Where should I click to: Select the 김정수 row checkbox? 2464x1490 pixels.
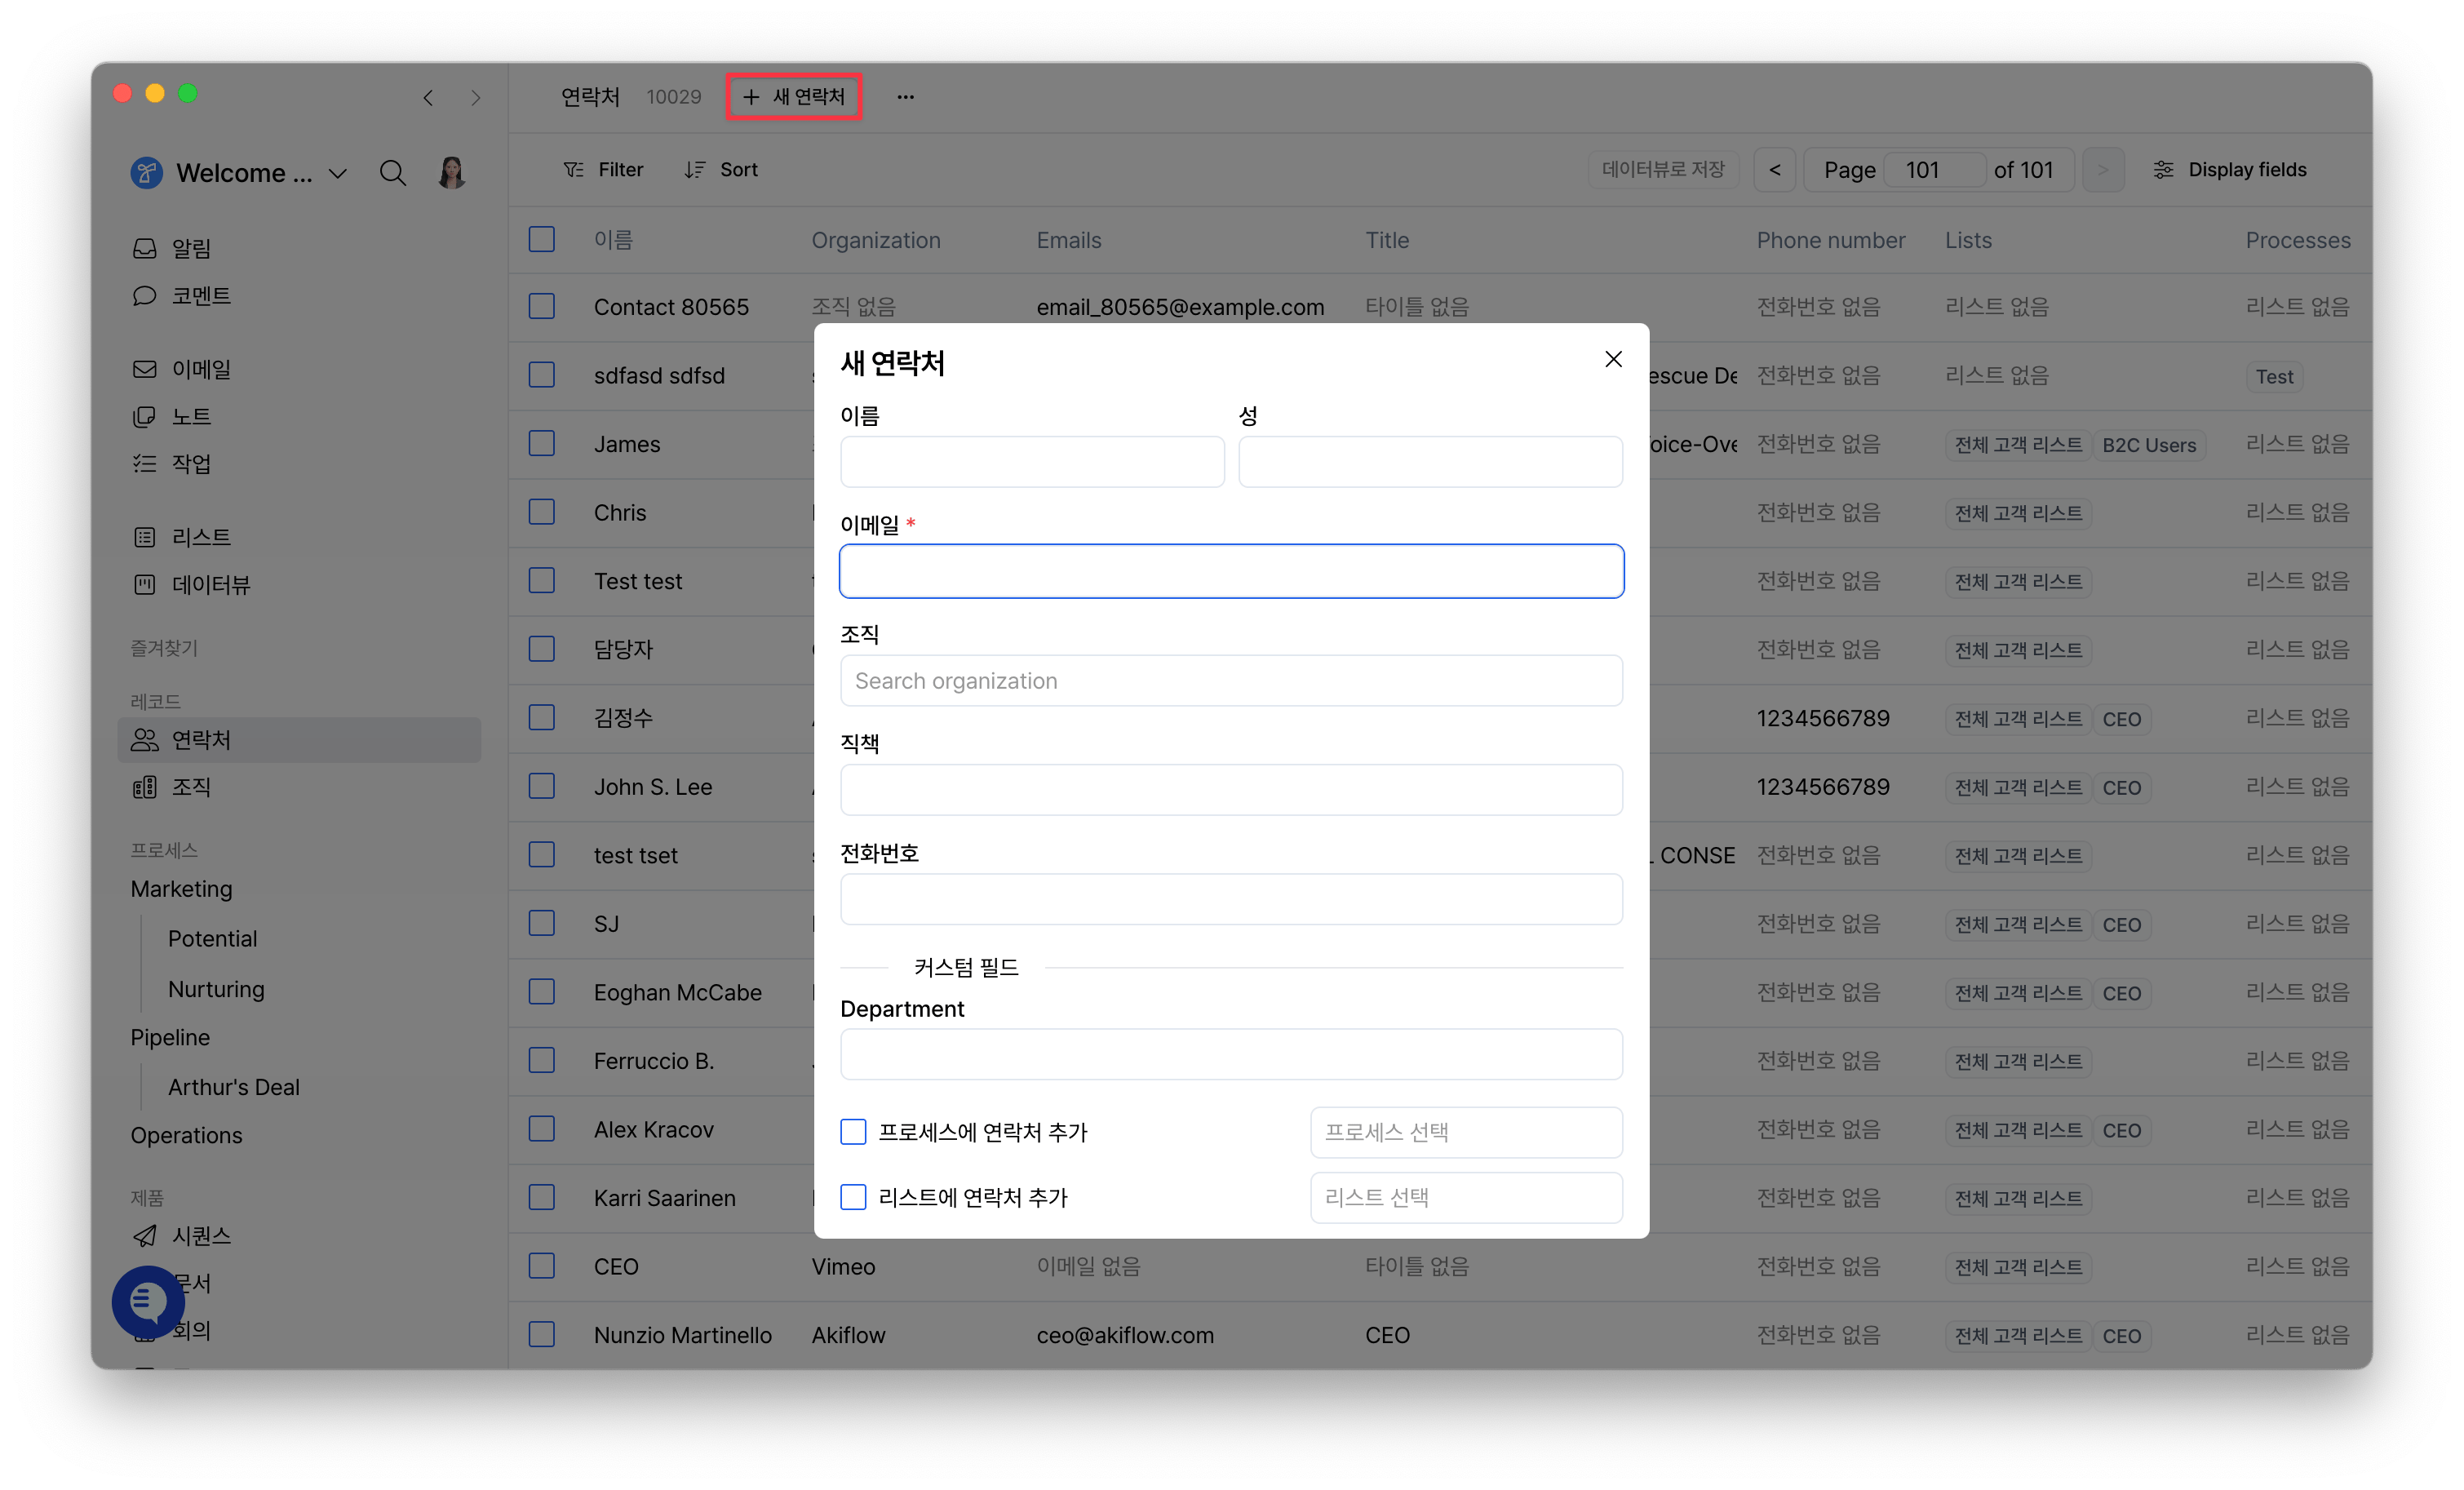pos(541,717)
